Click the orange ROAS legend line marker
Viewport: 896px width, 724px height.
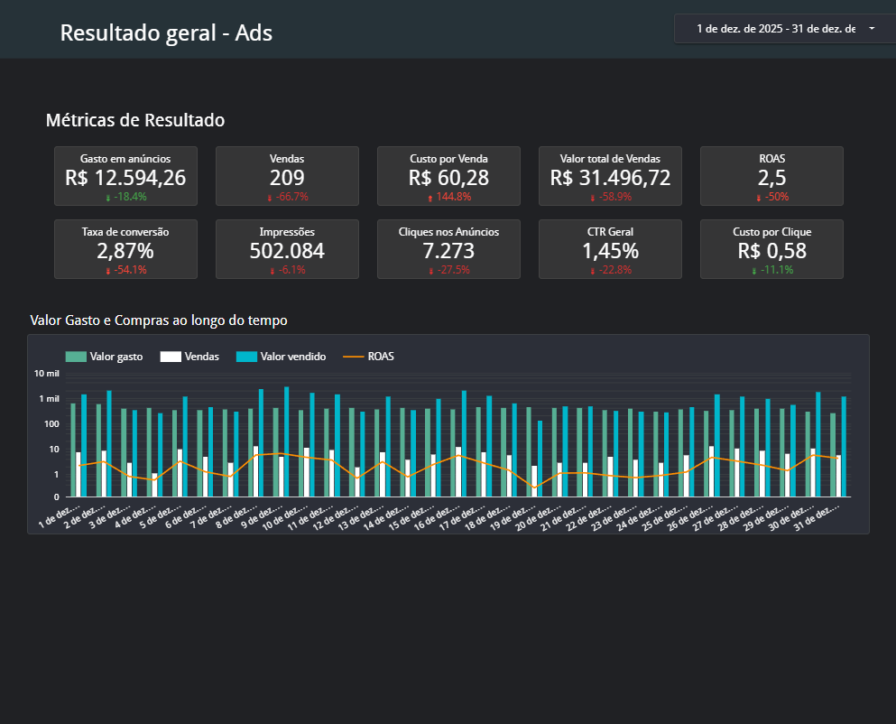coord(353,357)
